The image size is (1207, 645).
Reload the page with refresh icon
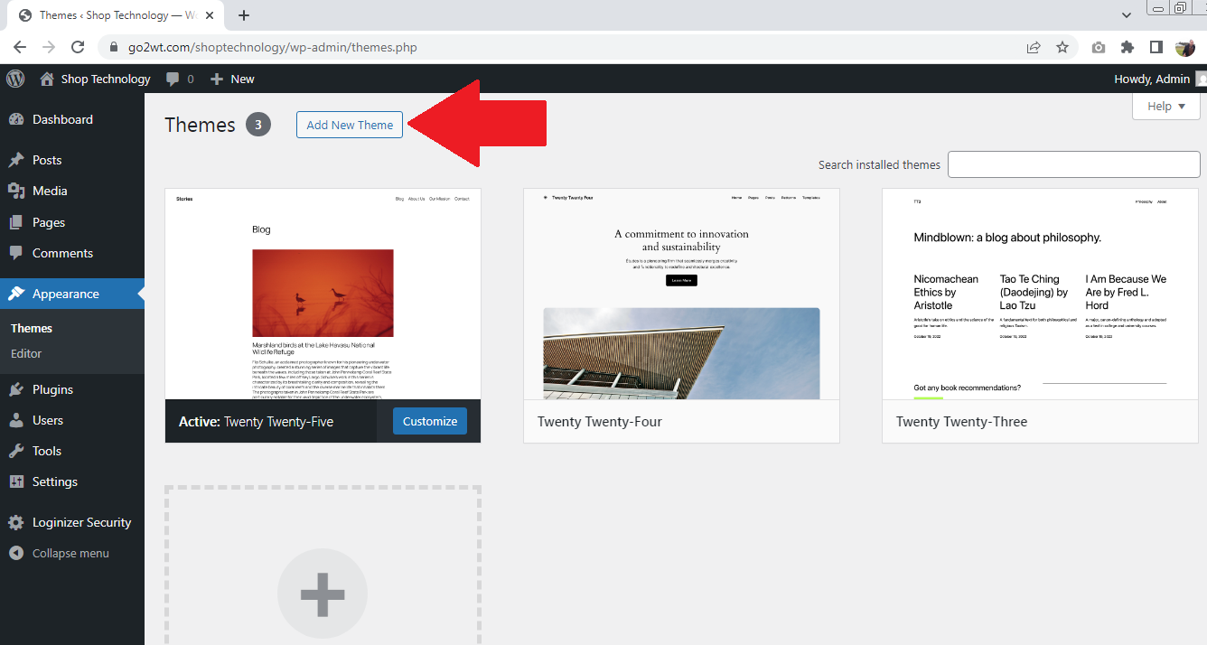point(78,47)
